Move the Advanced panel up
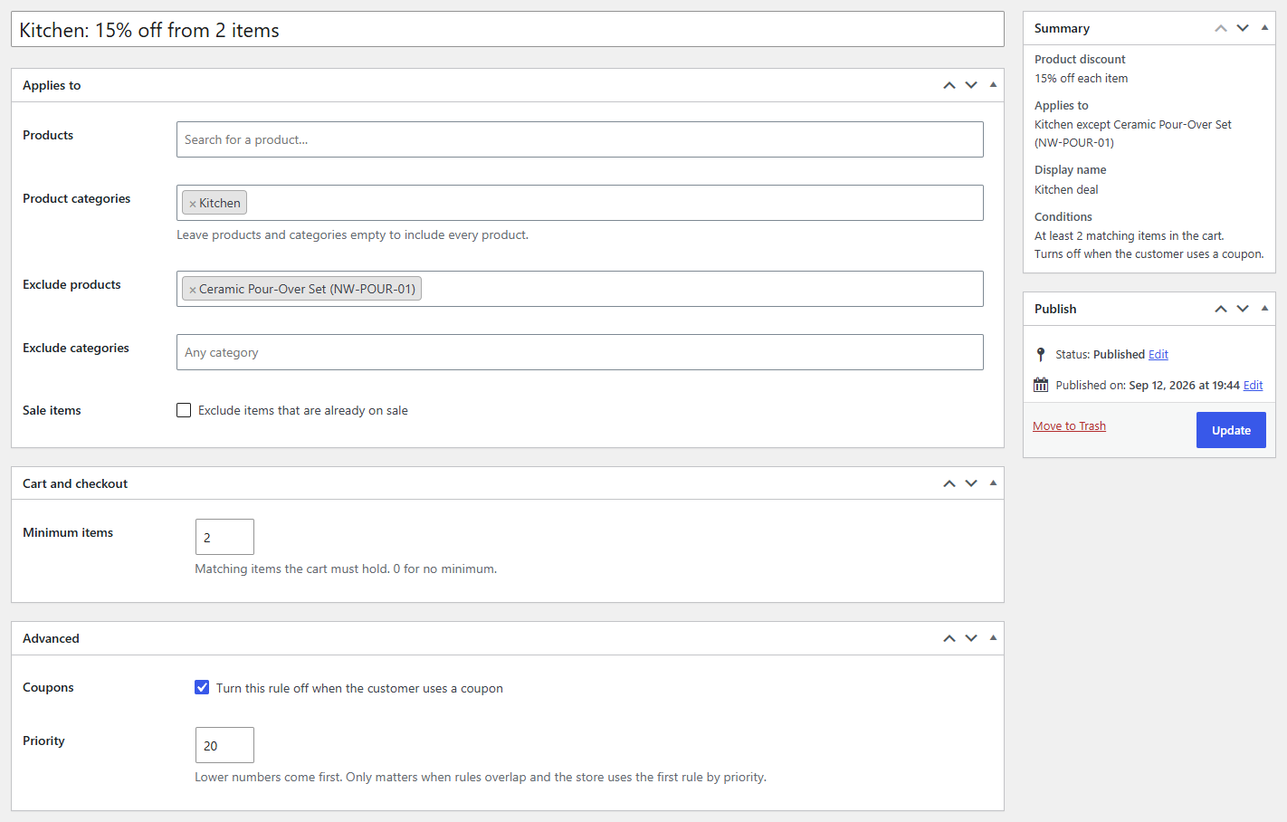The width and height of the screenshot is (1287, 822). pyautogui.click(x=949, y=638)
